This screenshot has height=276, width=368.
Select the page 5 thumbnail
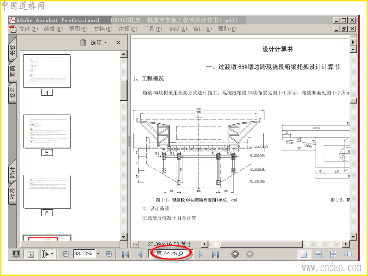47,132
